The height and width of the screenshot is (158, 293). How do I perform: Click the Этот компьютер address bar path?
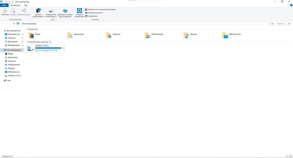point(29,24)
